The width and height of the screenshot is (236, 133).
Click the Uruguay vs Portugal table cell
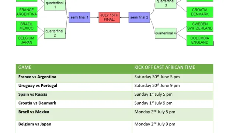[74, 87]
